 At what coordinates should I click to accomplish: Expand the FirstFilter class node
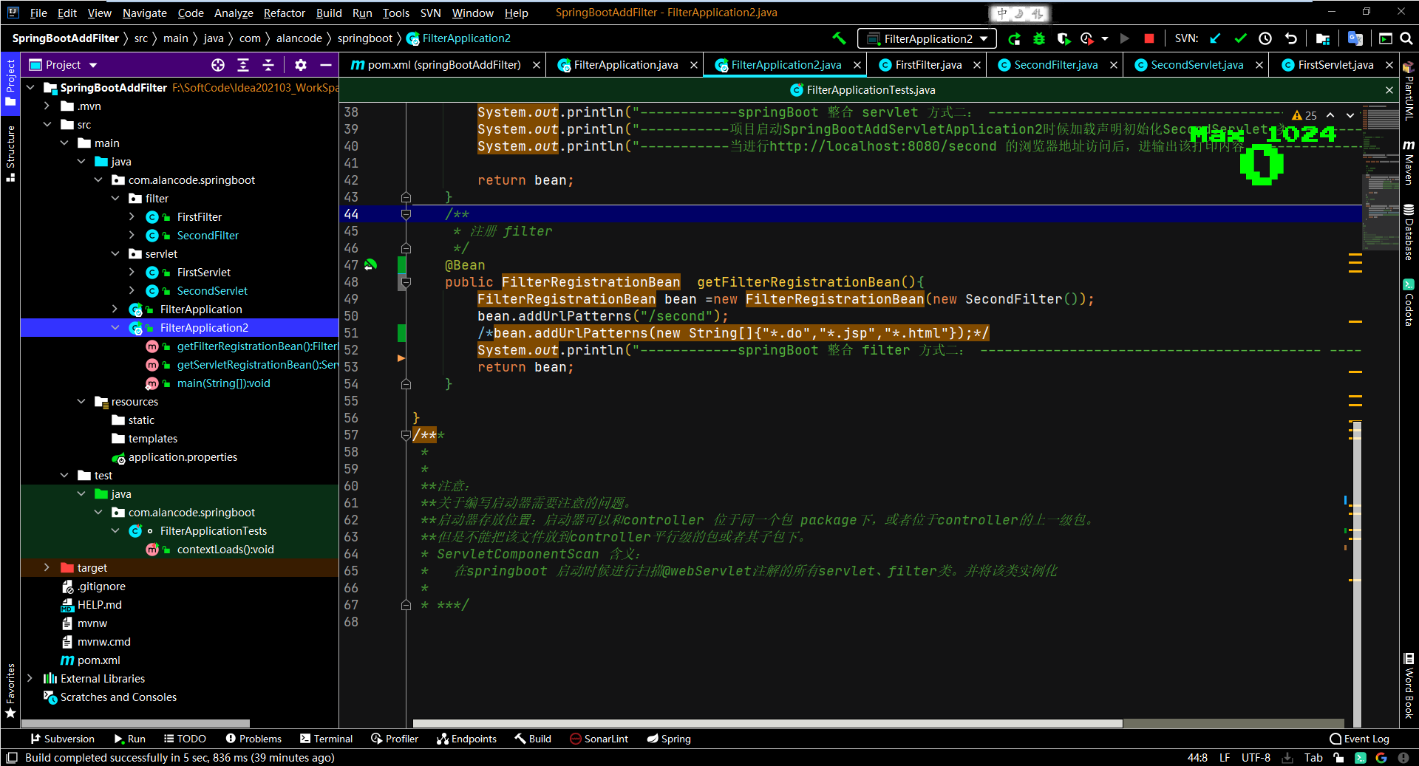[x=132, y=217]
